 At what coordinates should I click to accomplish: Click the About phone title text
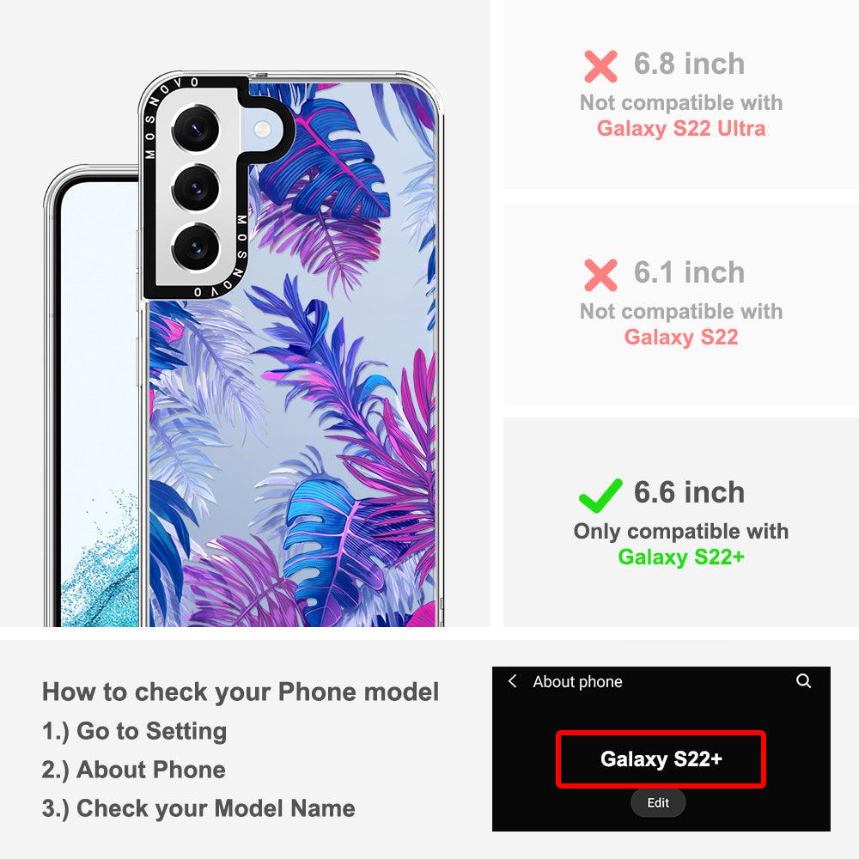pyautogui.click(x=577, y=681)
